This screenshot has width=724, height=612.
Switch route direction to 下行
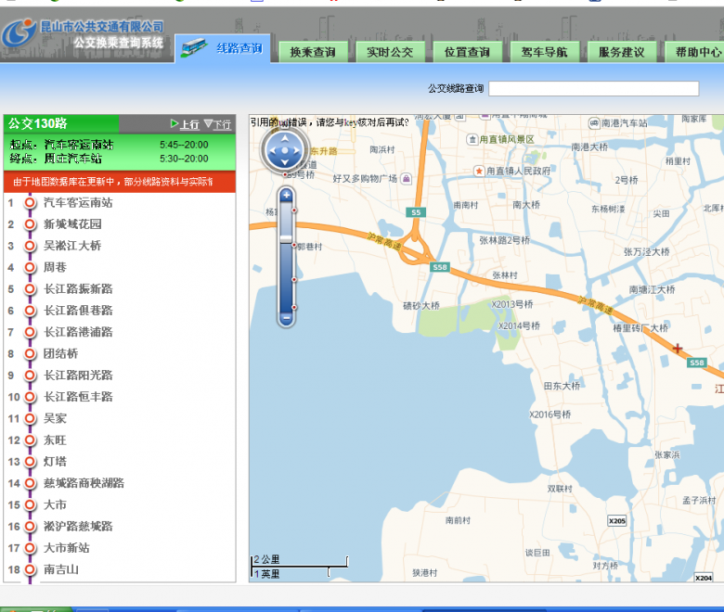[x=218, y=124]
